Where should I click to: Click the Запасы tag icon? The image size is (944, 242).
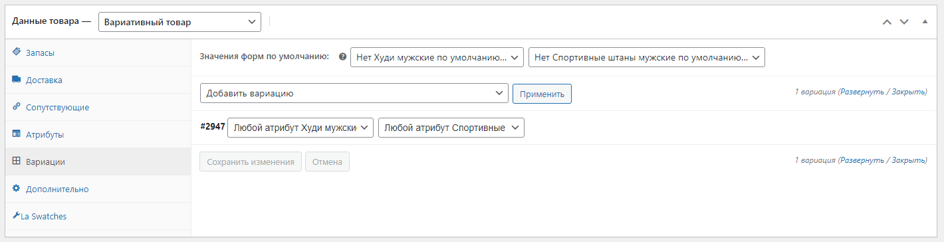17,52
